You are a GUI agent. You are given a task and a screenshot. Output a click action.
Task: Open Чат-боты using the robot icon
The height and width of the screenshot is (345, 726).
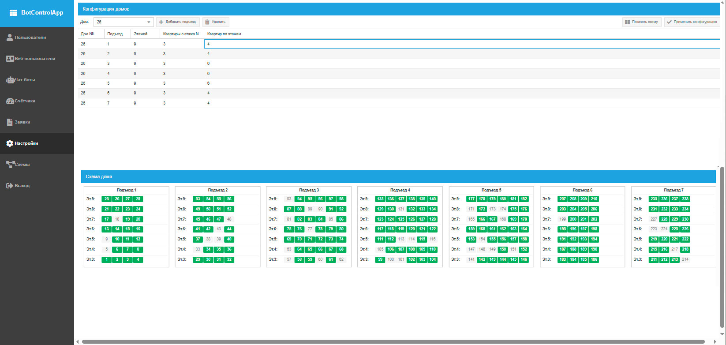pyautogui.click(x=11, y=80)
